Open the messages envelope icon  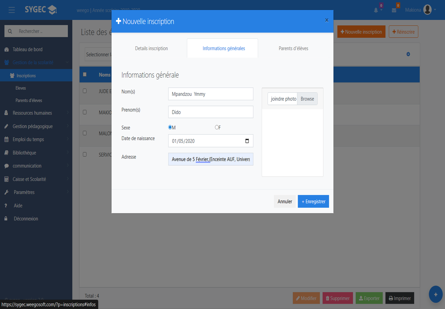pos(394,10)
